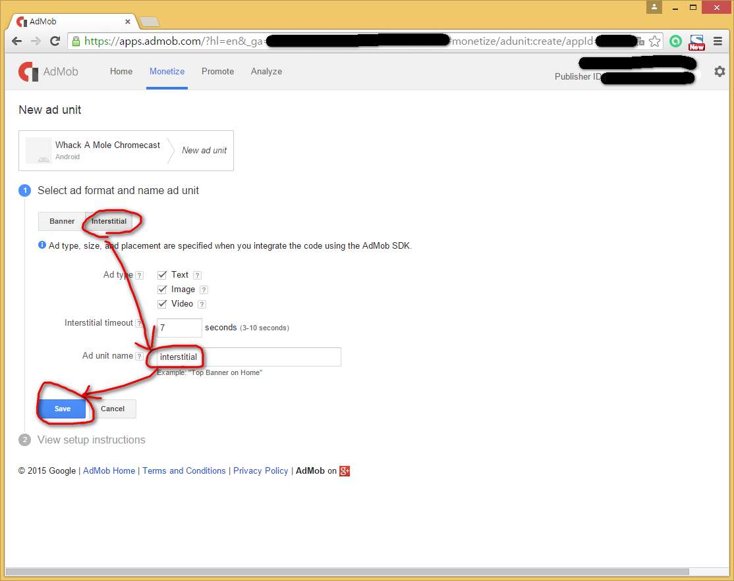
Task: Click the Google+ icon in footer
Action: coord(345,470)
